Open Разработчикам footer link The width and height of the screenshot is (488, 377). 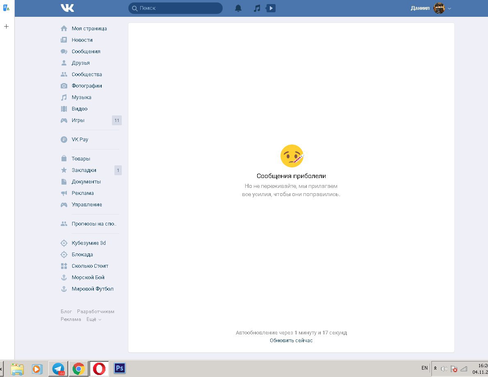coord(96,312)
